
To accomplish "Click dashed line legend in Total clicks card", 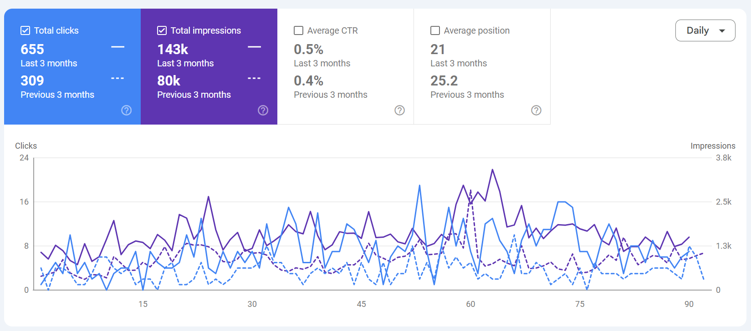I will (x=118, y=78).
